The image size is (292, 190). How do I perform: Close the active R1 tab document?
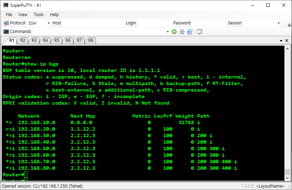click(287, 40)
